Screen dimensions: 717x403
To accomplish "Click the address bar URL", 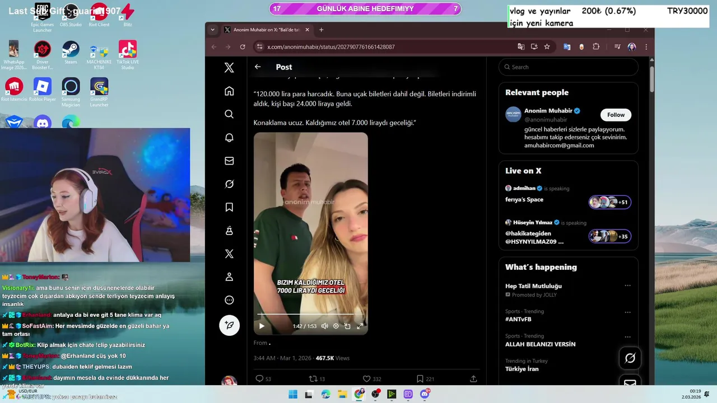I will pyautogui.click(x=331, y=47).
